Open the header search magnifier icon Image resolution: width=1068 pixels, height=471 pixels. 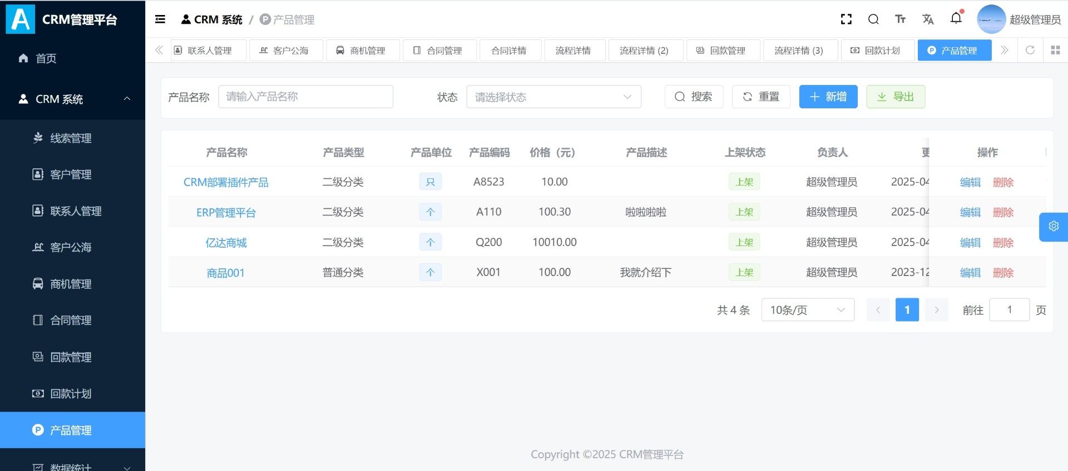click(873, 19)
